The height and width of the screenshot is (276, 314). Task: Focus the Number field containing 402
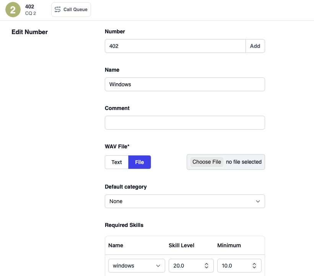pos(175,46)
